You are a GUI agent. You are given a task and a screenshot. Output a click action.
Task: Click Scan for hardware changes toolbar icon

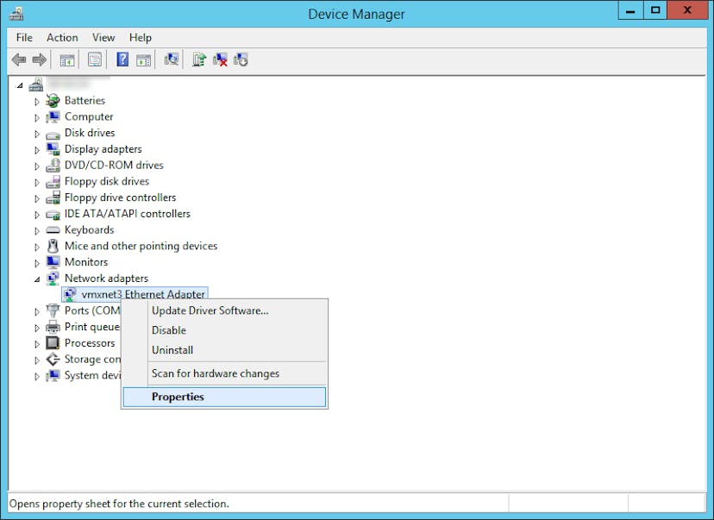[172, 60]
